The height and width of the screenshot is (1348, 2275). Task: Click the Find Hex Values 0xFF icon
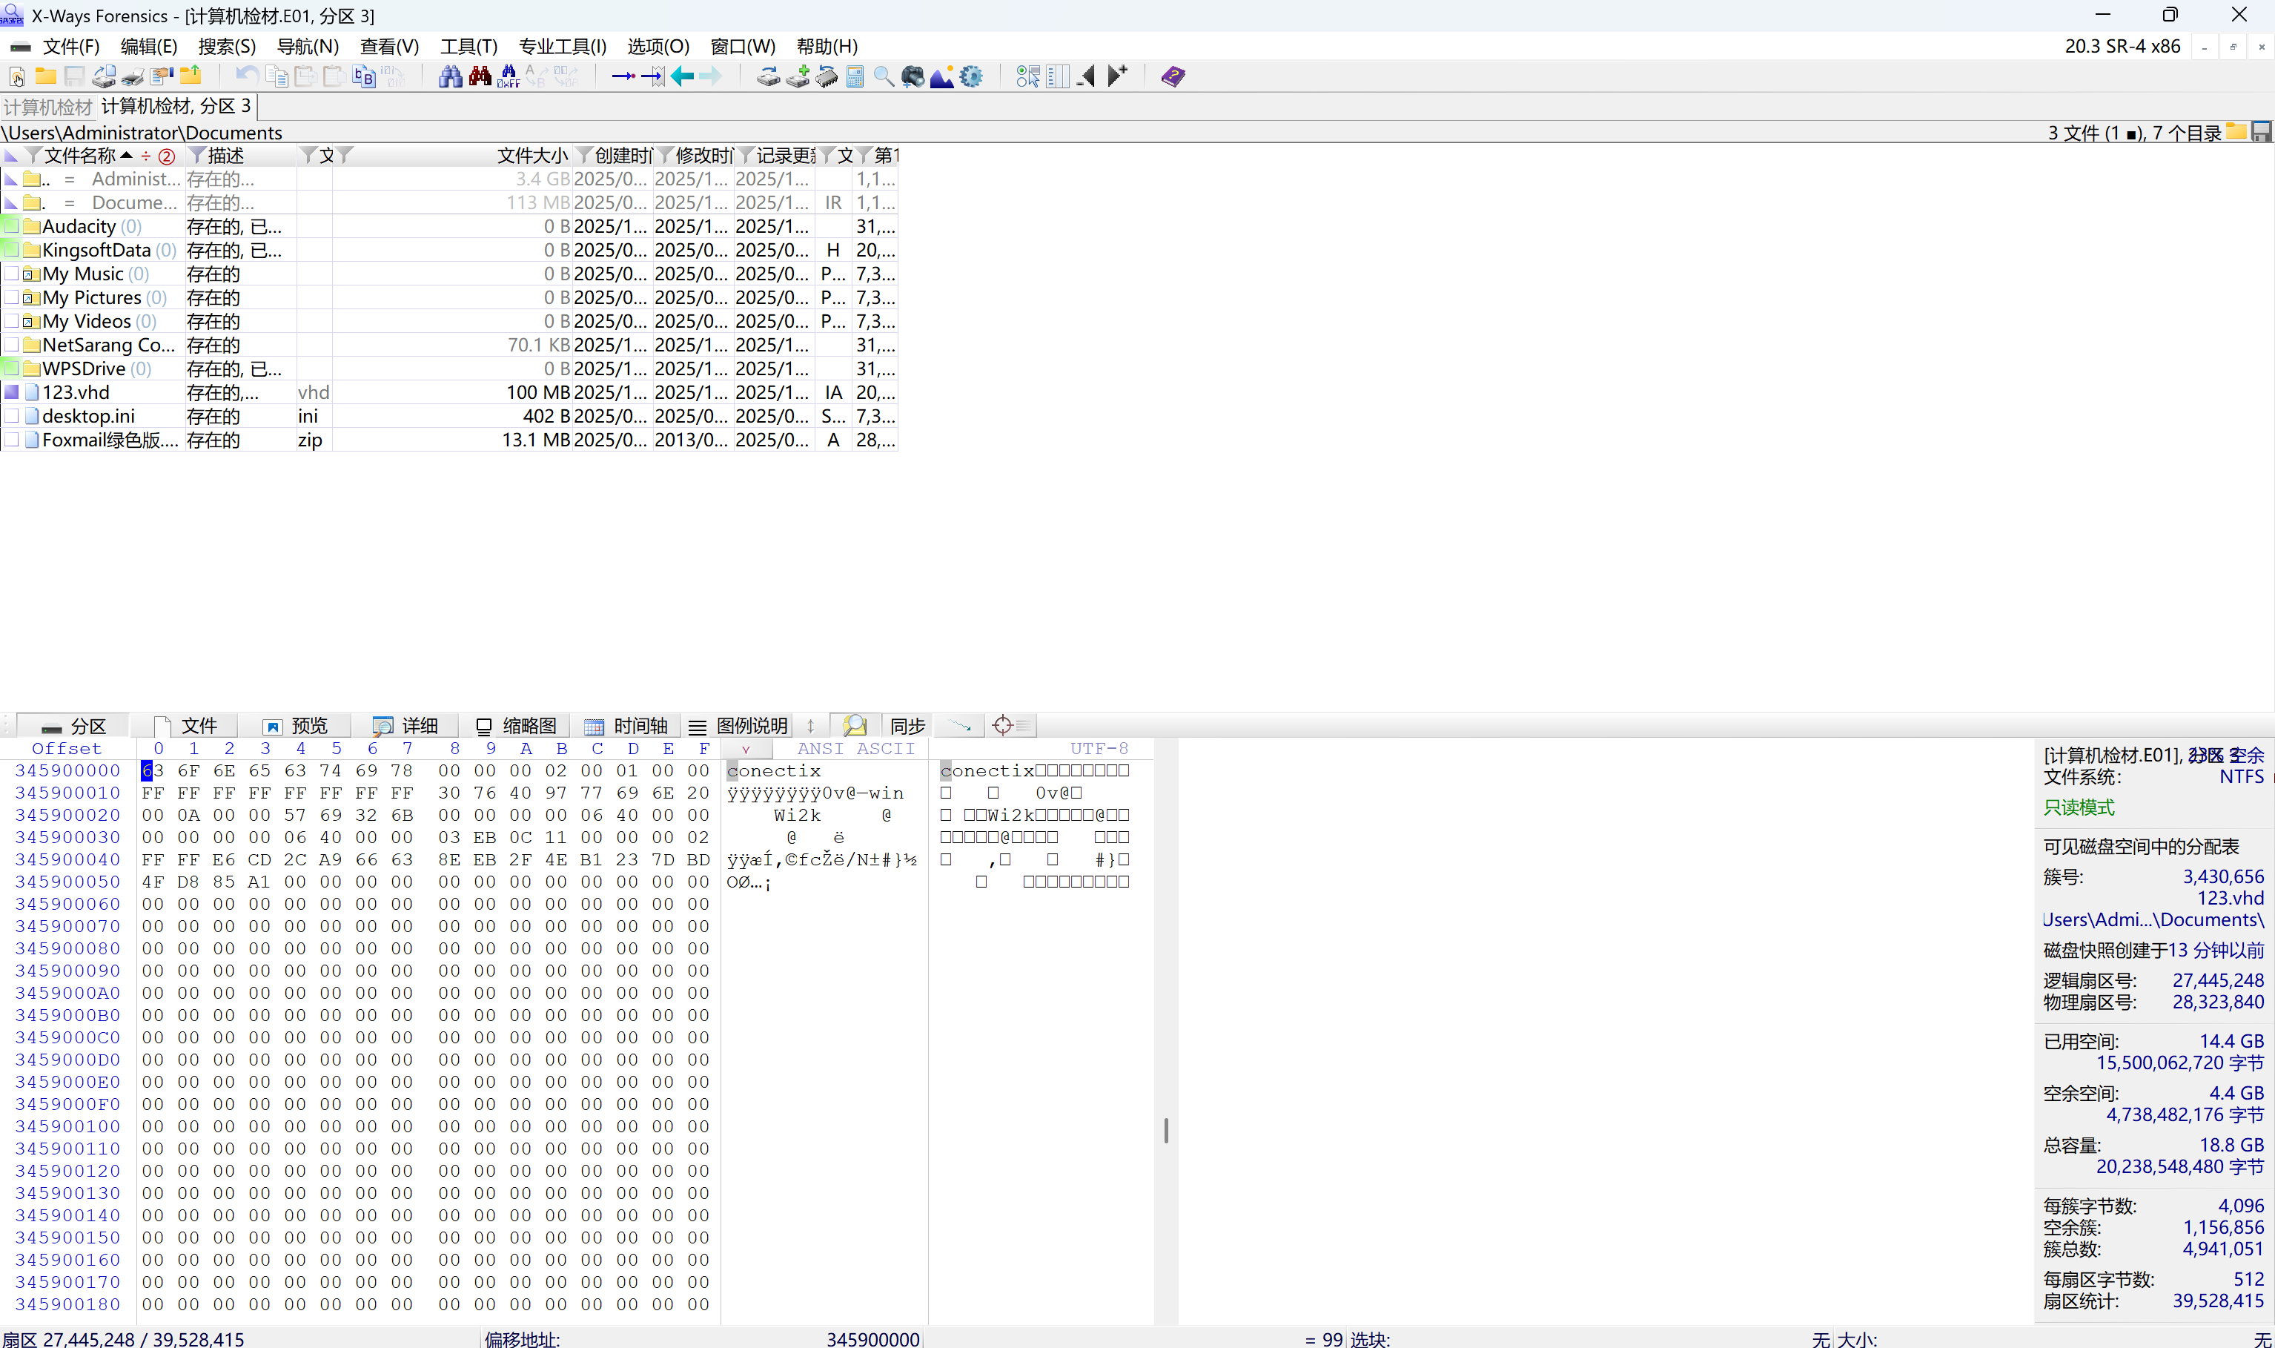[x=509, y=76]
